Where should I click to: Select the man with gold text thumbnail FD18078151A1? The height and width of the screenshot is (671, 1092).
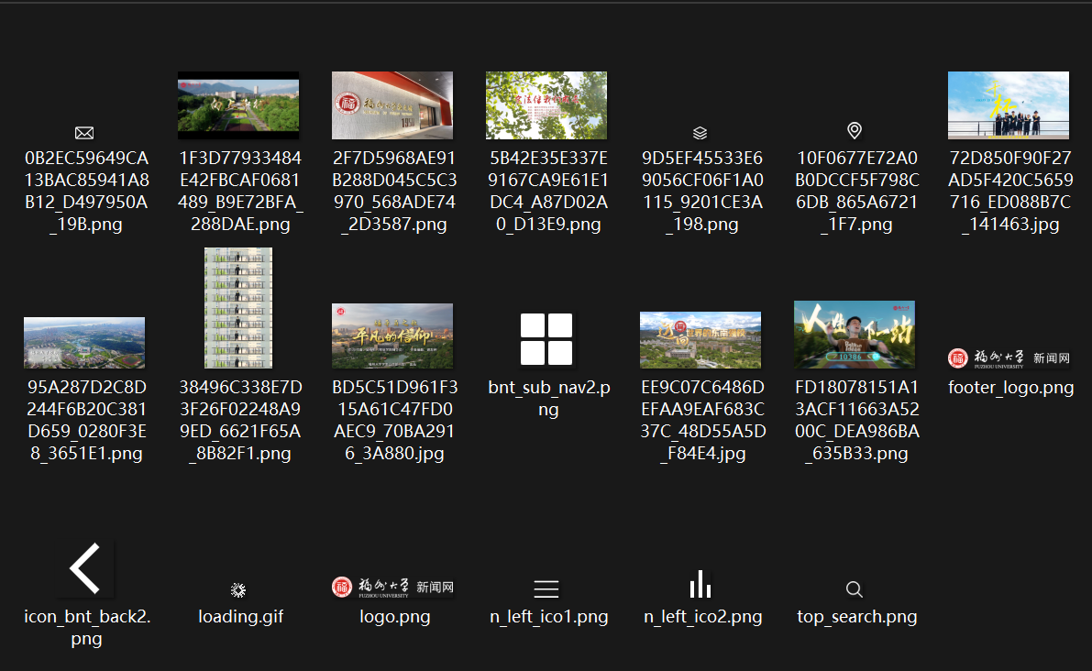tap(855, 334)
